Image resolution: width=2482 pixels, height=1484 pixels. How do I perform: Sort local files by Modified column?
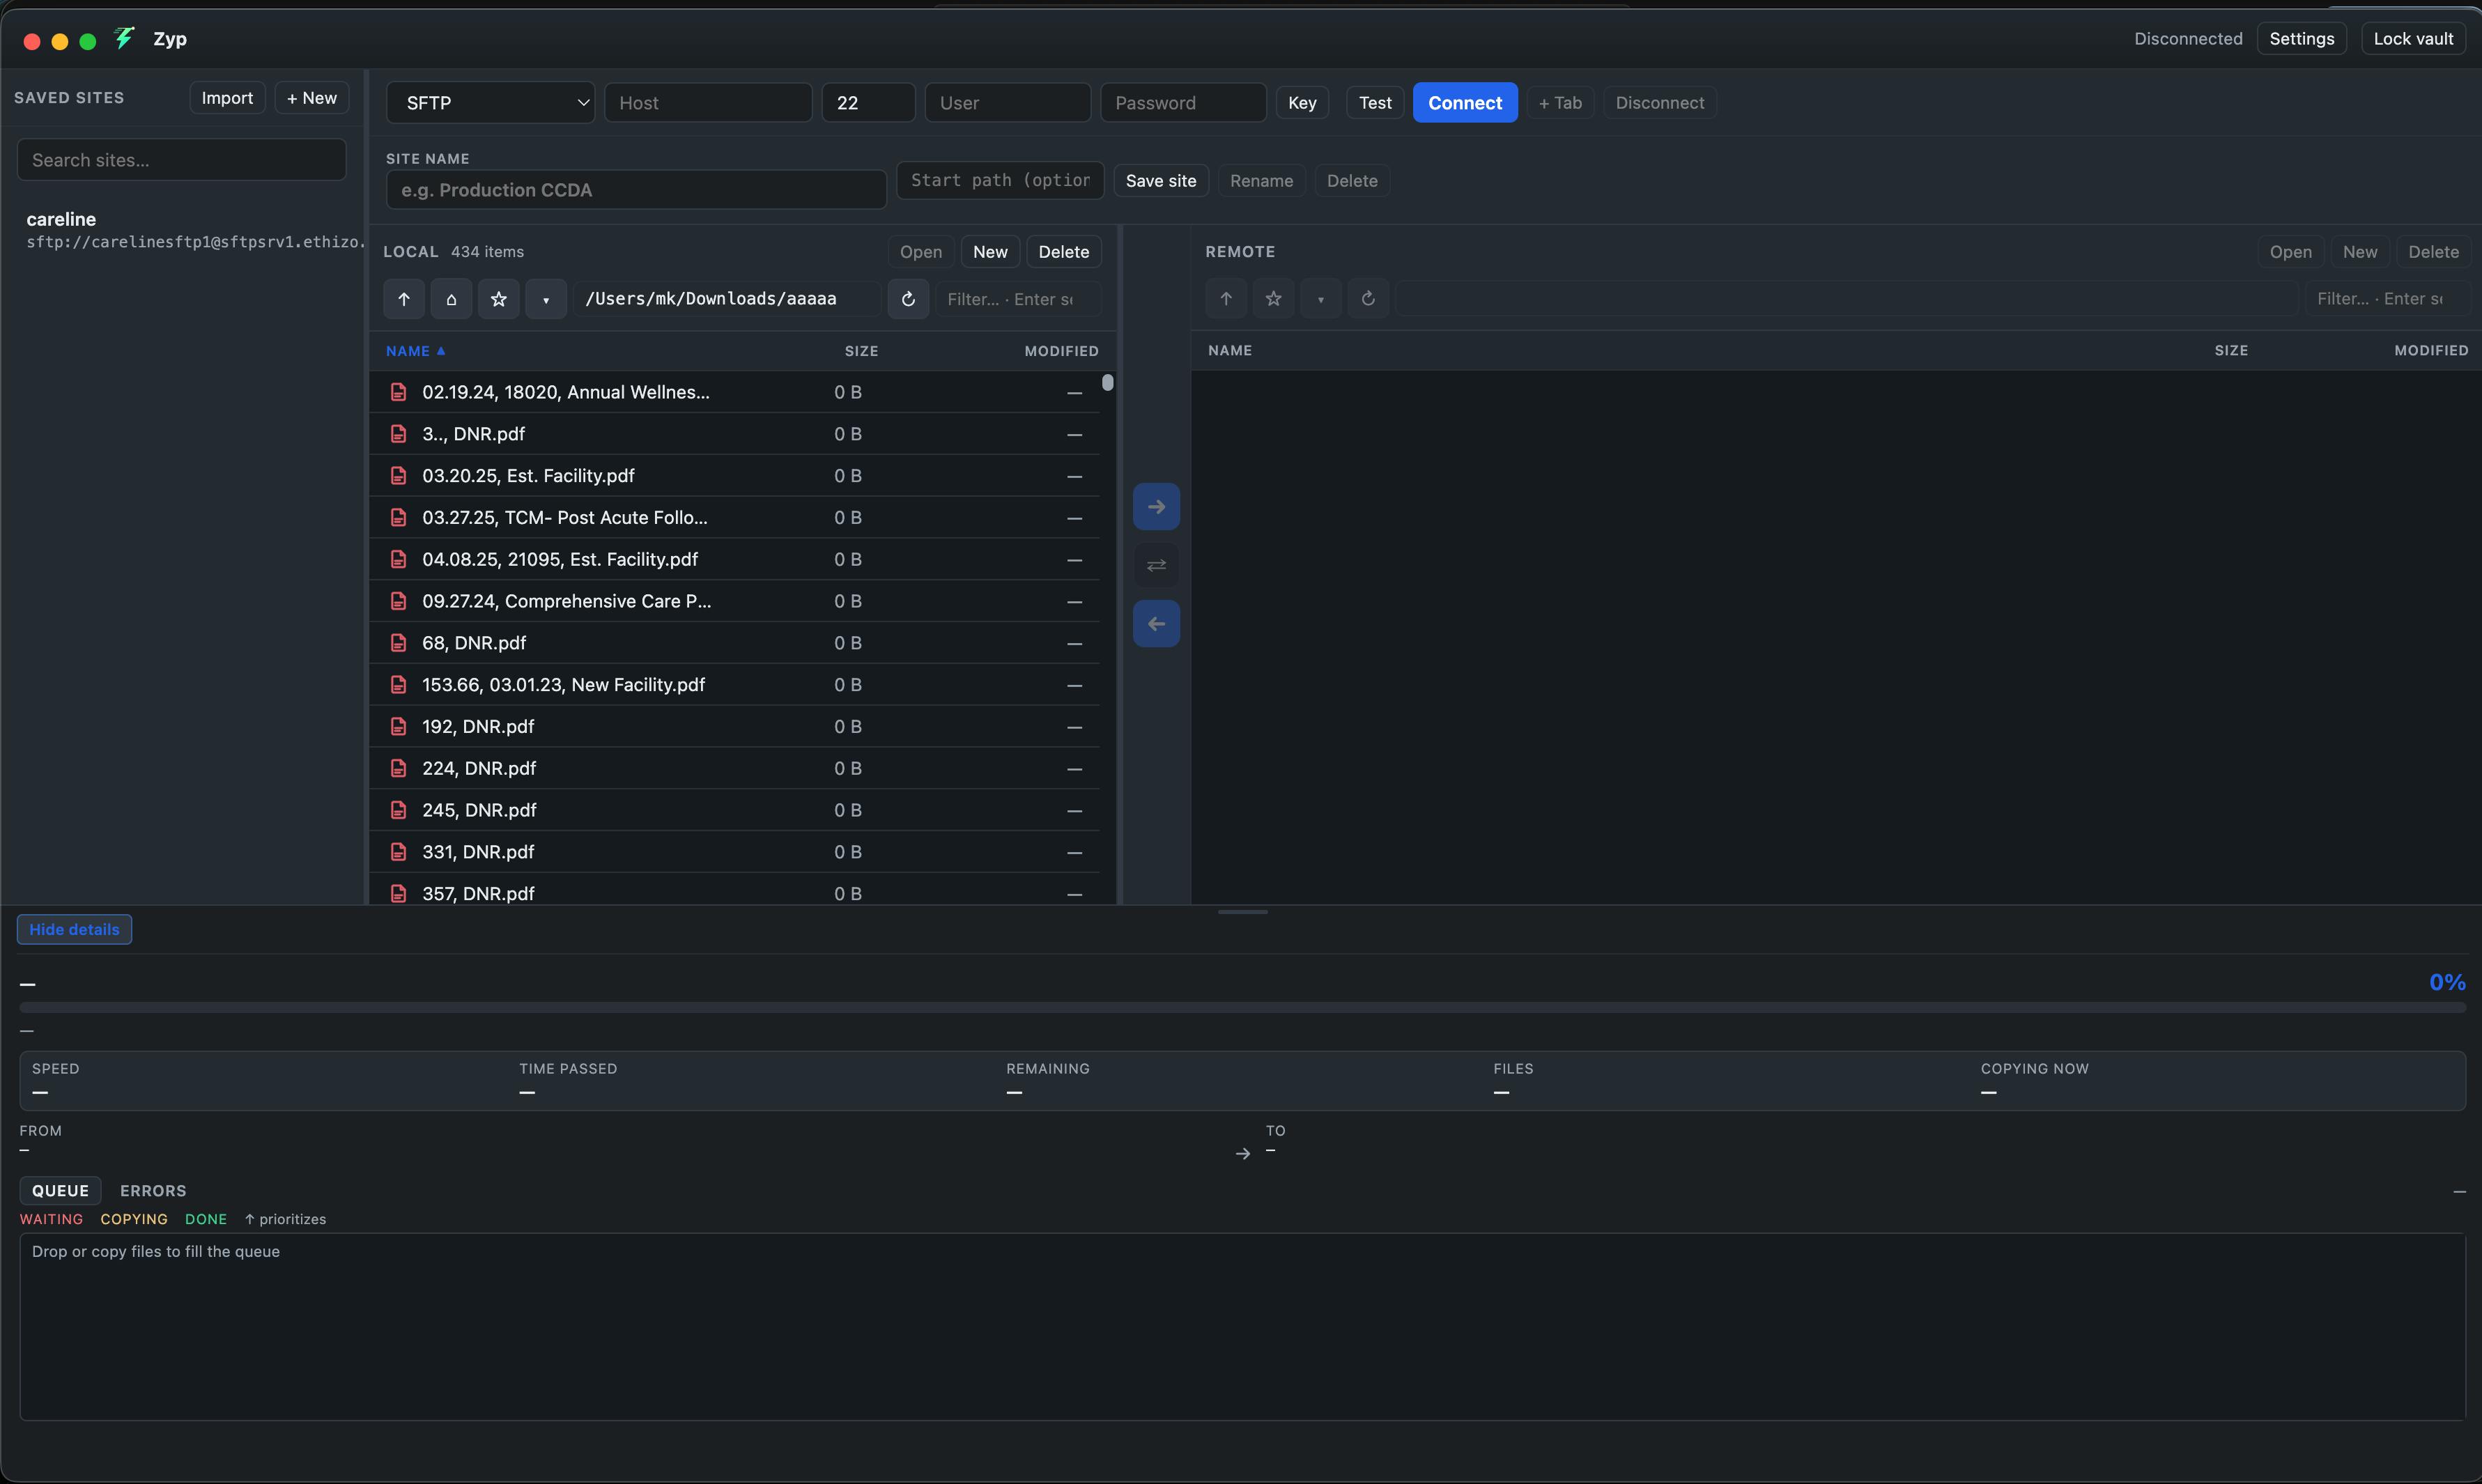click(1061, 351)
